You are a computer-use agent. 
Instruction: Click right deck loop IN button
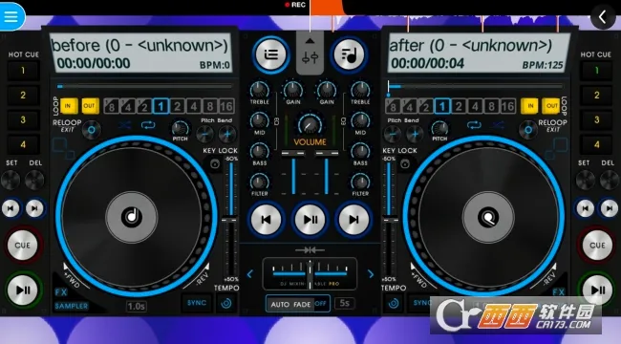(529, 106)
